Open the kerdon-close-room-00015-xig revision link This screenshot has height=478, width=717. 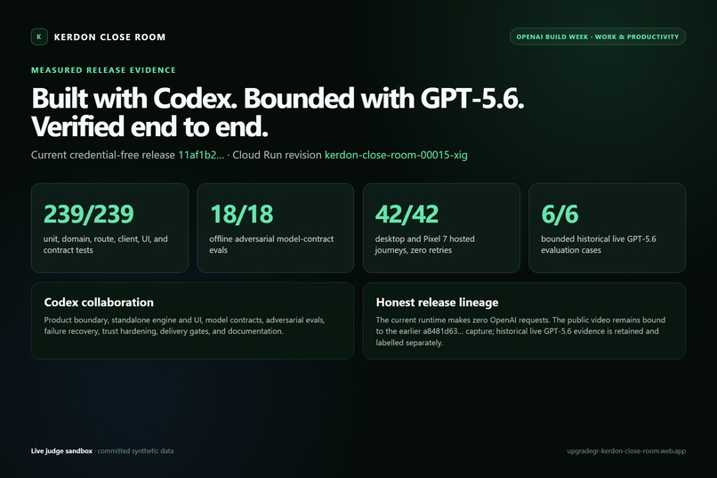[396, 155]
